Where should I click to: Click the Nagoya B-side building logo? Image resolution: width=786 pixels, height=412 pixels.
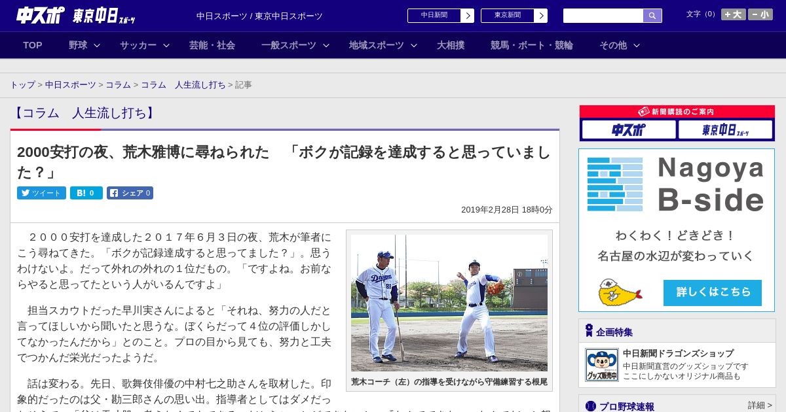615,184
